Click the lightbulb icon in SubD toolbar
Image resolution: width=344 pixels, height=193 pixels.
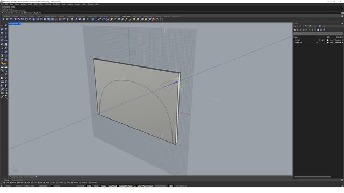68,19
